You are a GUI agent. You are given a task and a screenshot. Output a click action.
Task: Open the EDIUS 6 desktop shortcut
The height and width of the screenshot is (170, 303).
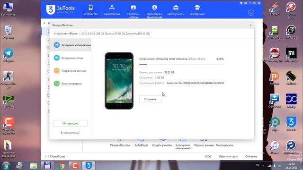(8, 102)
